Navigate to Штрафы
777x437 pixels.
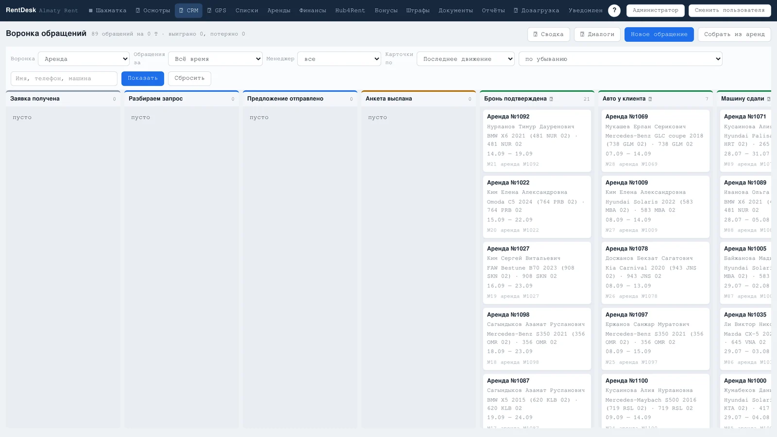click(418, 10)
